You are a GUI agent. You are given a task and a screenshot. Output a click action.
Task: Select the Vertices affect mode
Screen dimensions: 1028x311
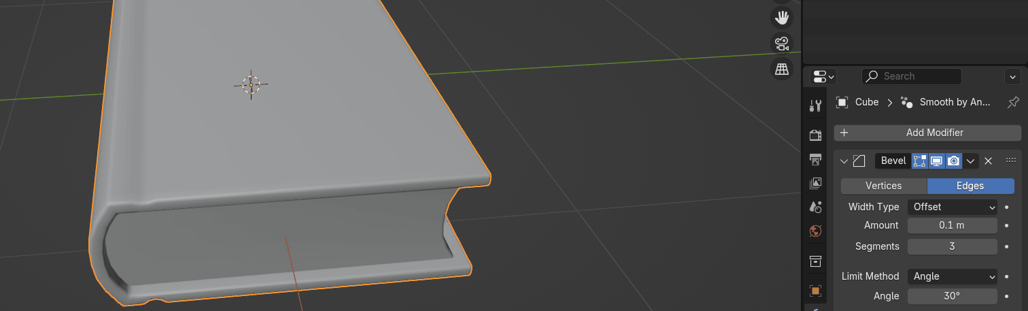click(883, 186)
